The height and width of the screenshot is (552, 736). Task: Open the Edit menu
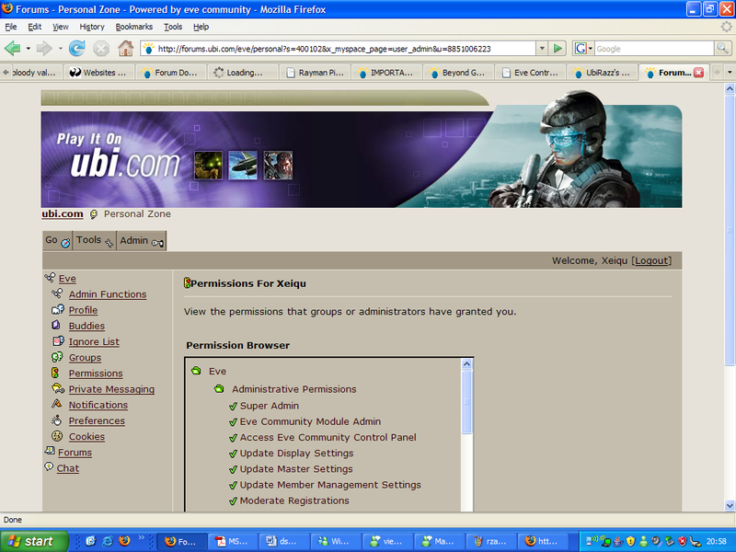pos(34,27)
